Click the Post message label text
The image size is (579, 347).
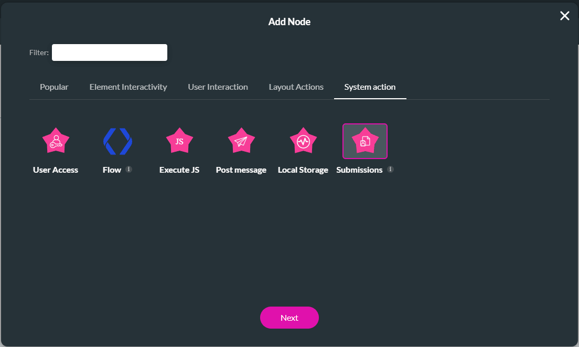pos(241,170)
